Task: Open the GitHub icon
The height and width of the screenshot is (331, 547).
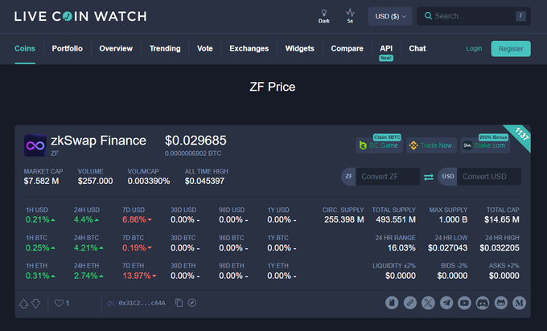Action: [x=500, y=303]
